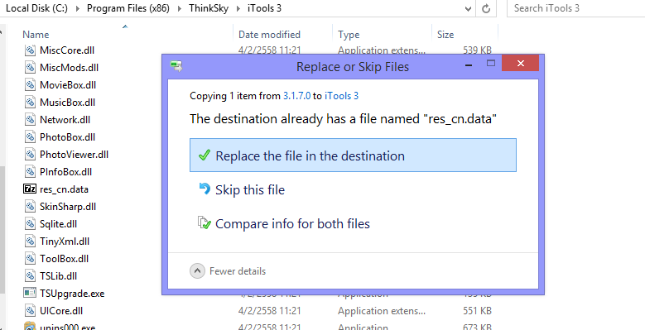Open the iTools 3 destination link
The width and height of the screenshot is (645, 330).
tap(341, 96)
